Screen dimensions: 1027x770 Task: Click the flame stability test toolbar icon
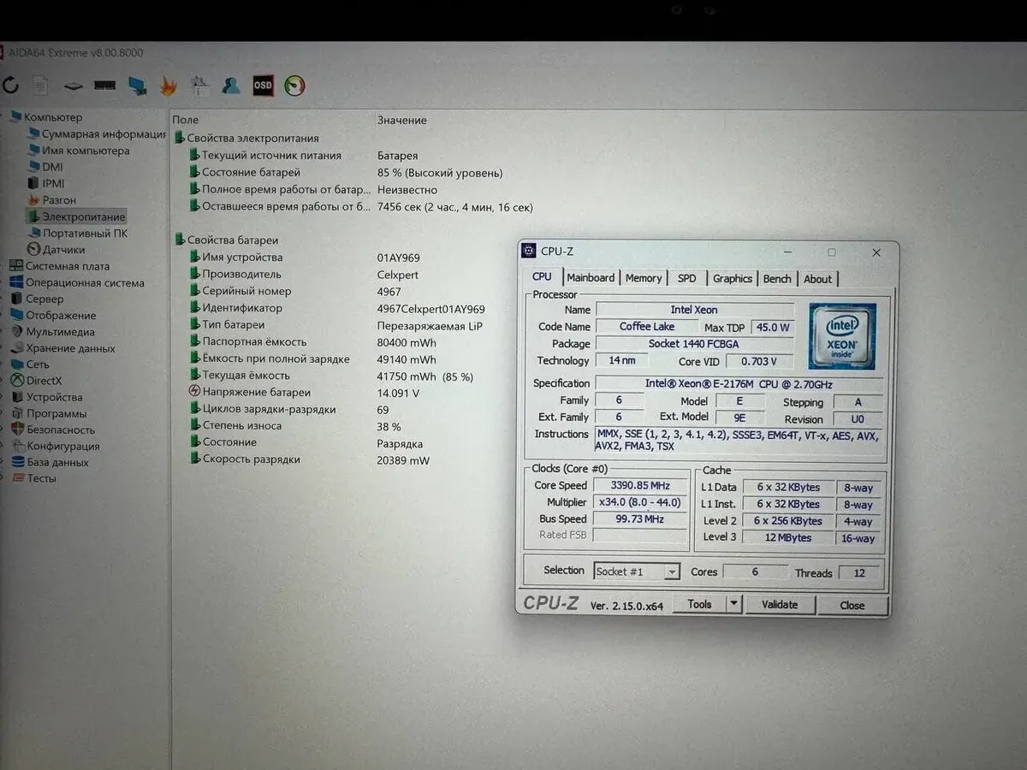(x=168, y=86)
